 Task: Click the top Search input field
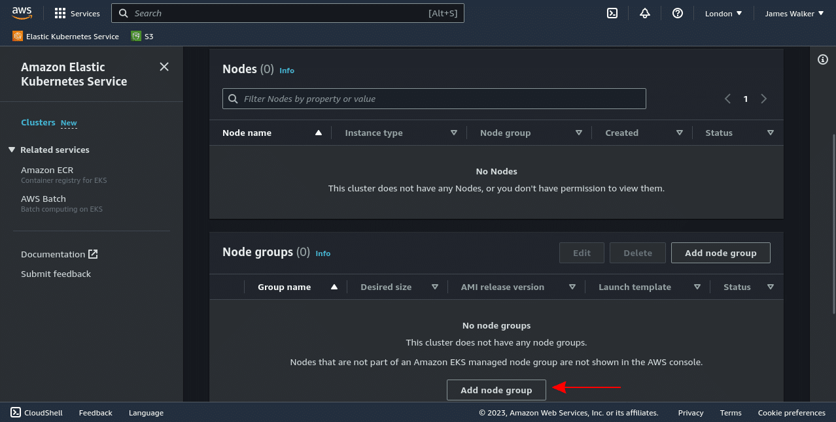click(x=288, y=13)
